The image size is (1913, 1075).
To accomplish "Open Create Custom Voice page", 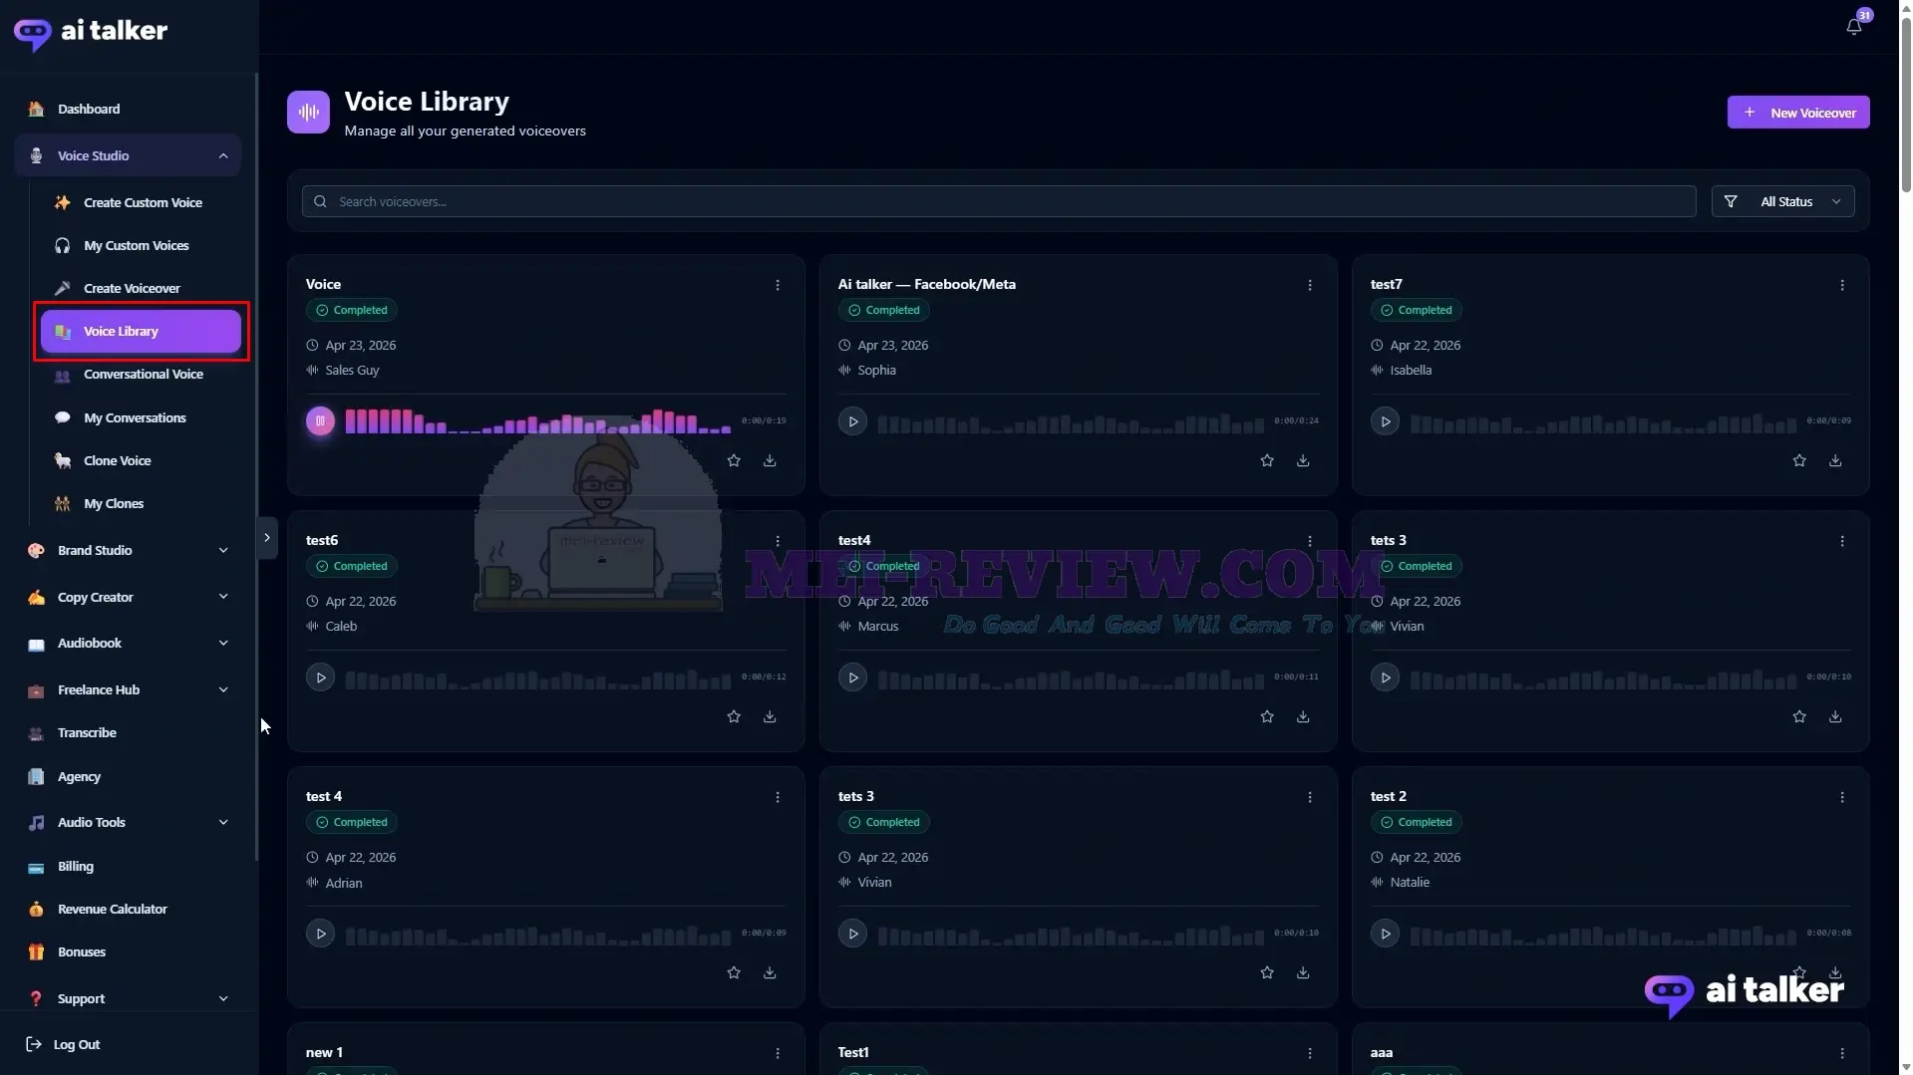I will [x=140, y=202].
